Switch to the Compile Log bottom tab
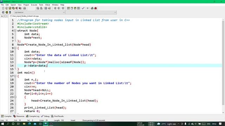 (33, 116)
